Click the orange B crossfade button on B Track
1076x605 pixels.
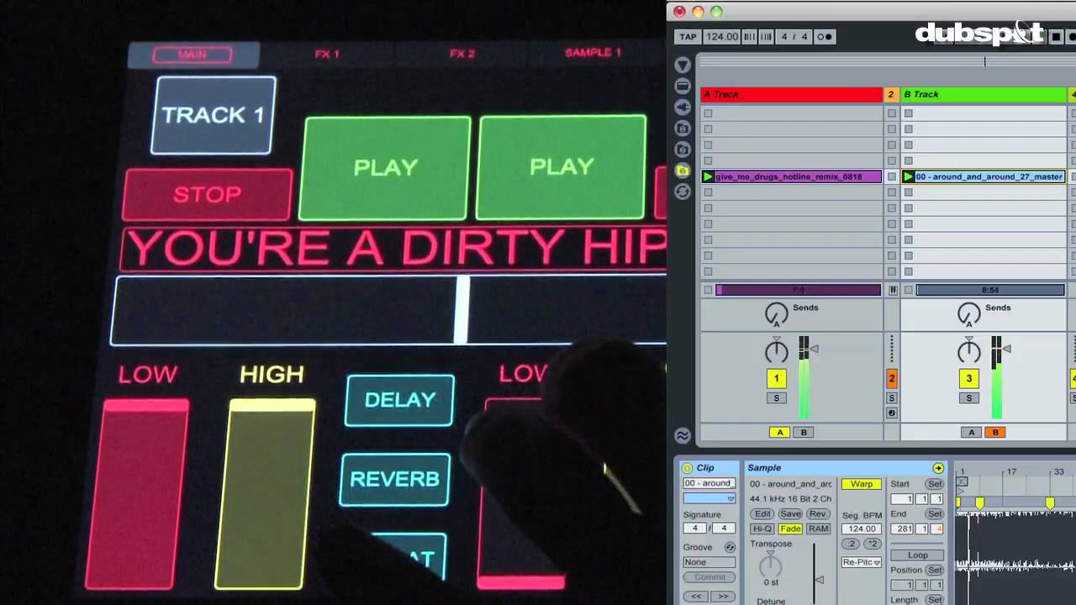[995, 432]
